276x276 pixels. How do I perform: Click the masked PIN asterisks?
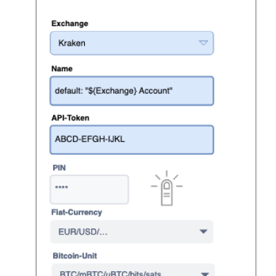61,188
